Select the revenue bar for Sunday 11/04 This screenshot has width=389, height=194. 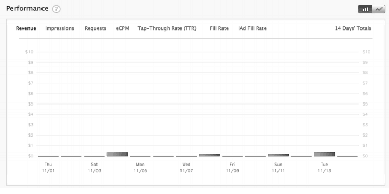click(x=117, y=154)
